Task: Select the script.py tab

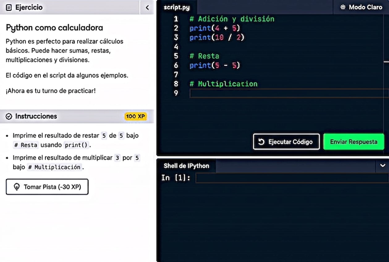Action: click(x=177, y=7)
